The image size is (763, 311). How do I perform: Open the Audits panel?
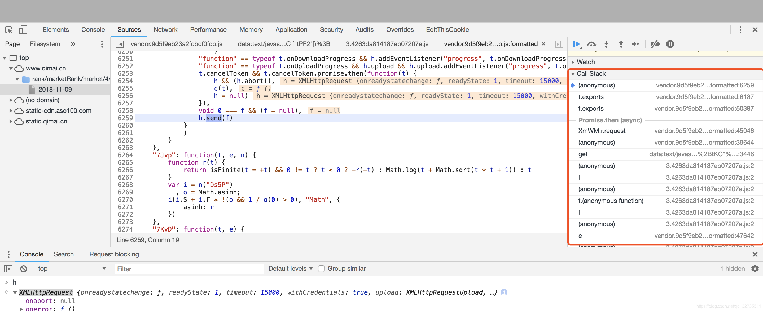(x=364, y=30)
